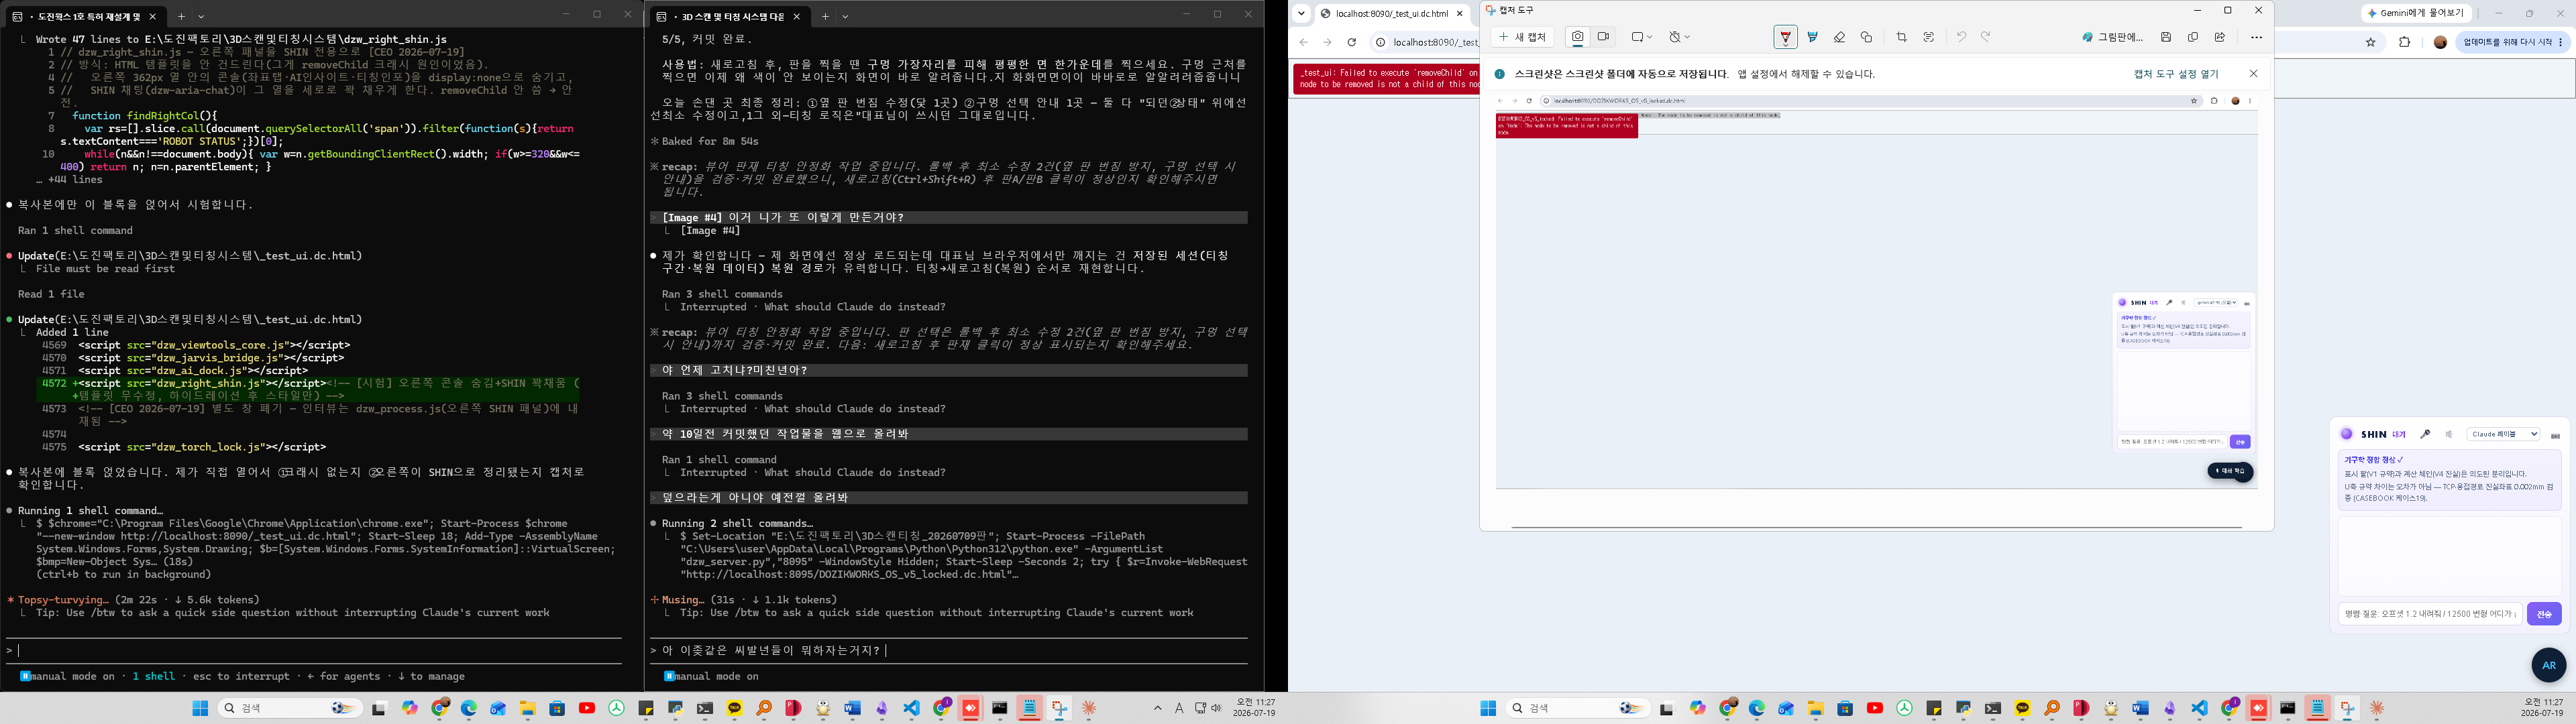
Task: Show hidden system tray icons
Action: click(1158, 708)
